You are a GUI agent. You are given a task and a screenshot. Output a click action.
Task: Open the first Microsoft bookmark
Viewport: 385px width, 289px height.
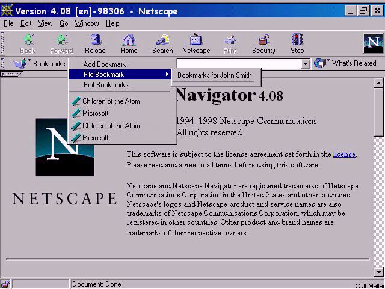tap(90, 113)
